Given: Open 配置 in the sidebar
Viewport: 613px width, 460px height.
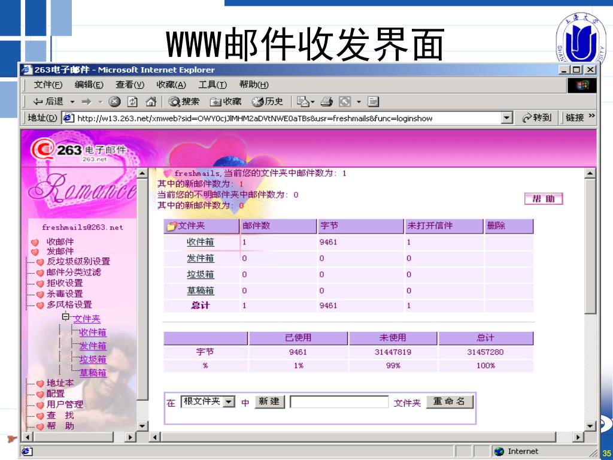Looking at the screenshot, I should [56, 394].
